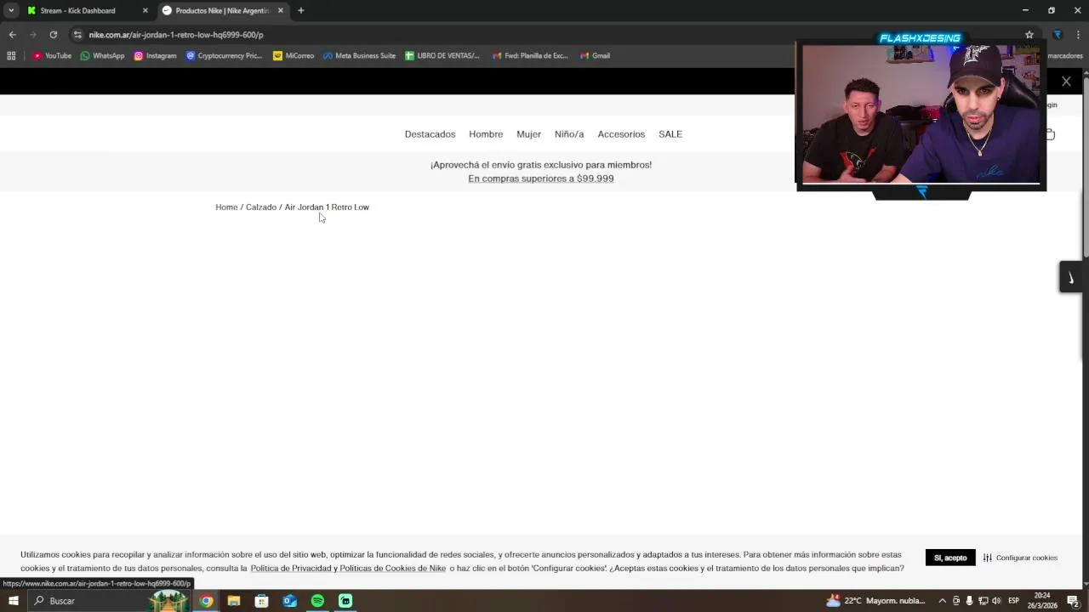Open the LIBRO DE VENTAS bookmark

[442, 56]
